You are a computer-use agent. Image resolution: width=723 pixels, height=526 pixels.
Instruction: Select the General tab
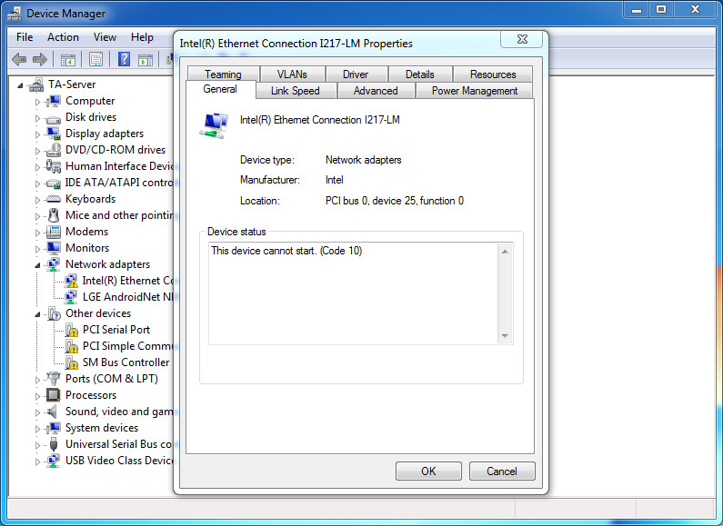[220, 89]
